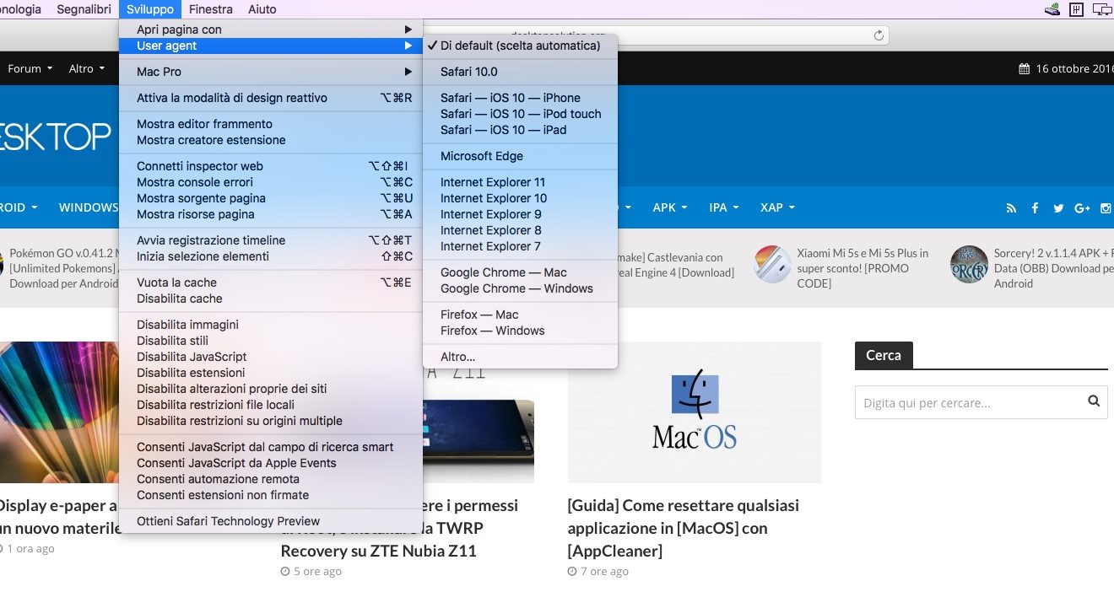Choose 'Internet Explorer 10' user agent
The width and height of the screenshot is (1114, 592).
pyautogui.click(x=520, y=198)
